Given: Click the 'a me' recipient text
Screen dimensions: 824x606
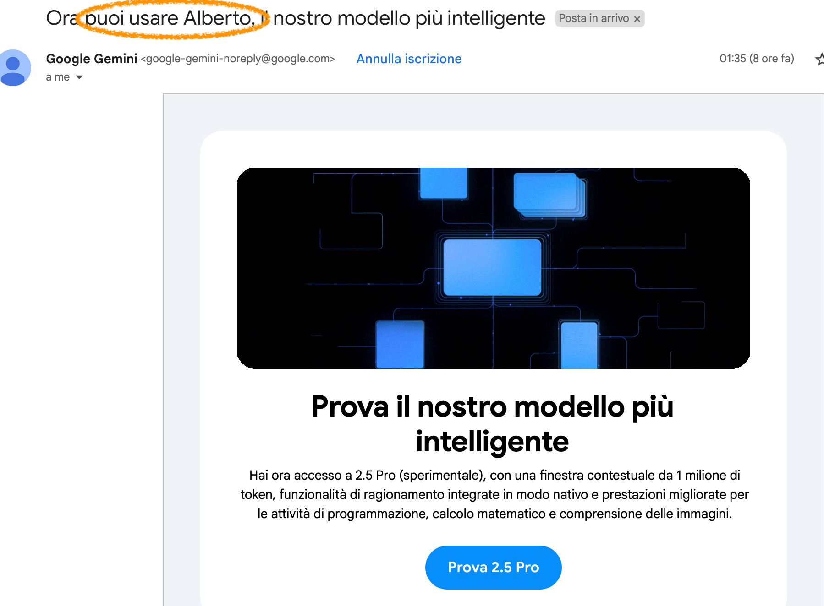Looking at the screenshot, I should [x=58, y=77].
